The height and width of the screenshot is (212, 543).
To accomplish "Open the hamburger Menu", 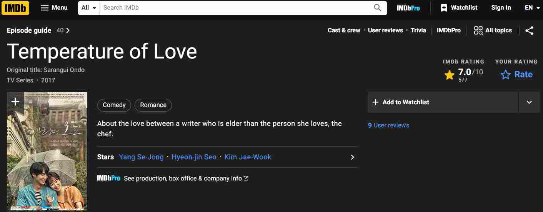I will 54,8.
